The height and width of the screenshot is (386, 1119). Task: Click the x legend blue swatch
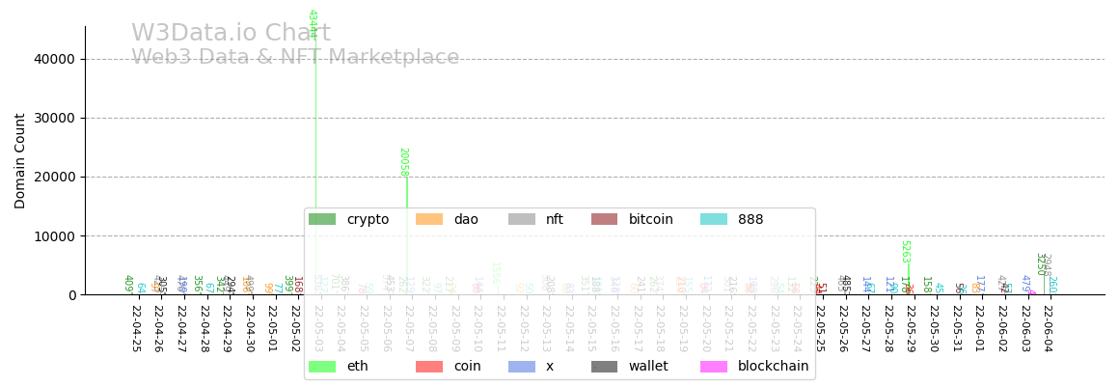[521, 367]
